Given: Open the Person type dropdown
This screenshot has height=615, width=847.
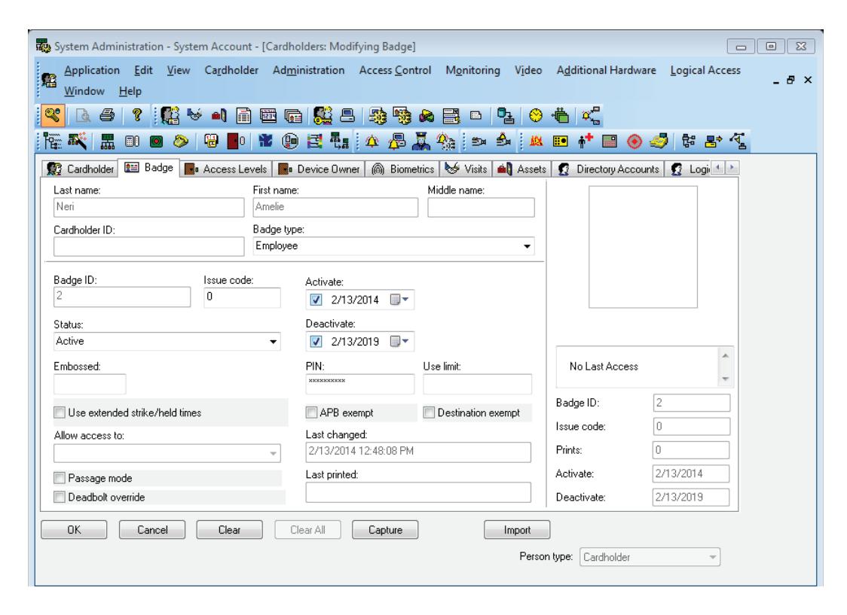Looking at the screenshot, I should (713, 557).
